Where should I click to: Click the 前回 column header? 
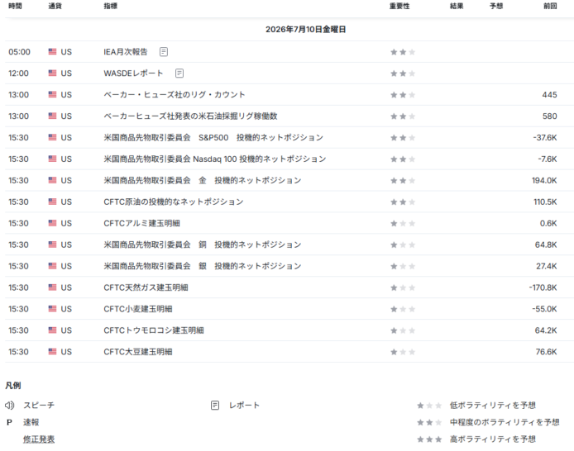point(550,6)
